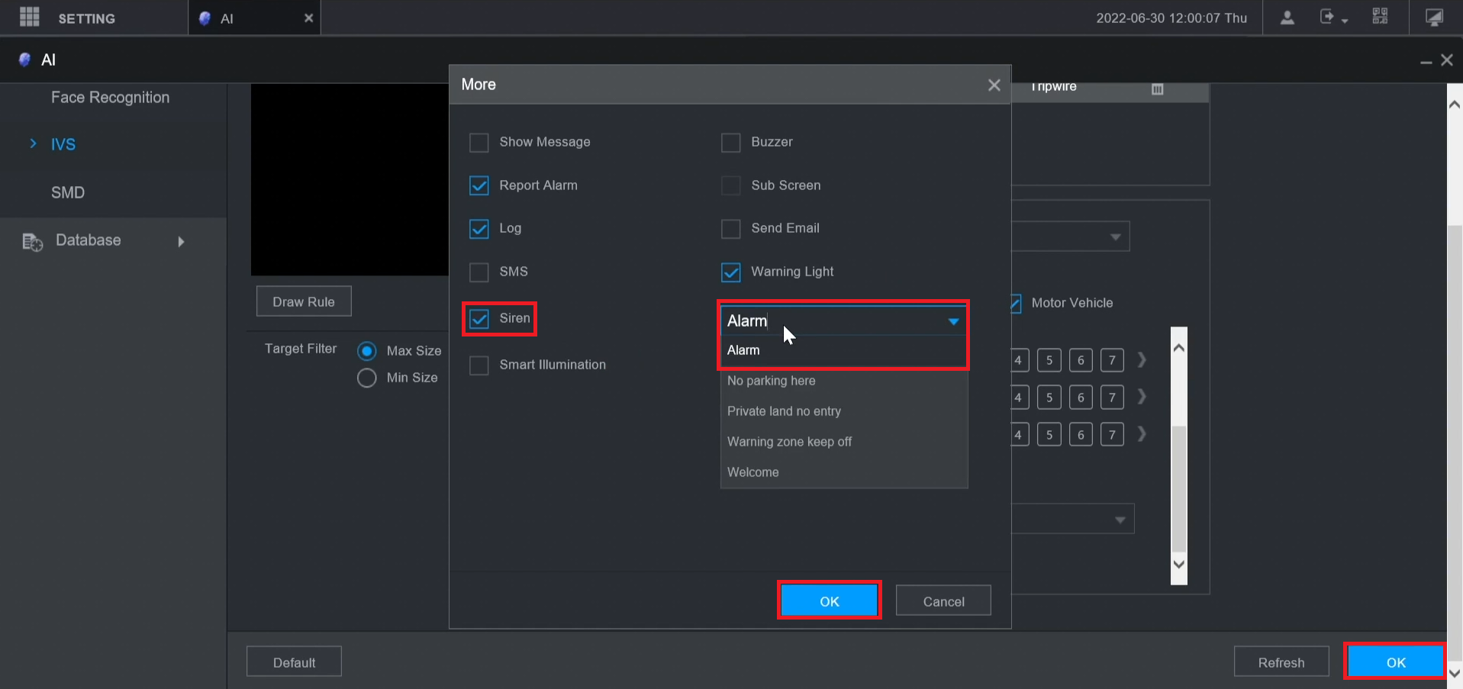Click the inner panel scrollbar down arrow
This screenshot has width=1463, height=689.
[x=1179, y=565]
